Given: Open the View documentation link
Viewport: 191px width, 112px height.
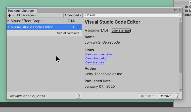Looking at the screenshot, I should [x=99, y=54].
